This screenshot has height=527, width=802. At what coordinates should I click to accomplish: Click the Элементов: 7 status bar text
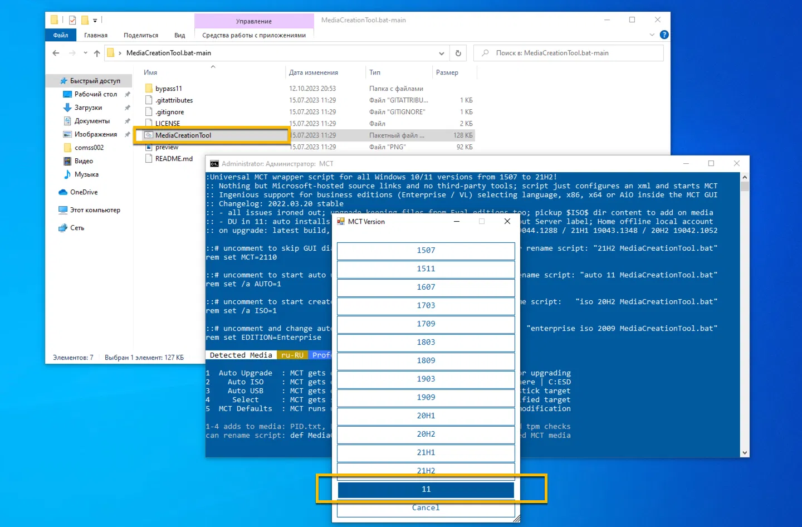[x=73, y=358]
